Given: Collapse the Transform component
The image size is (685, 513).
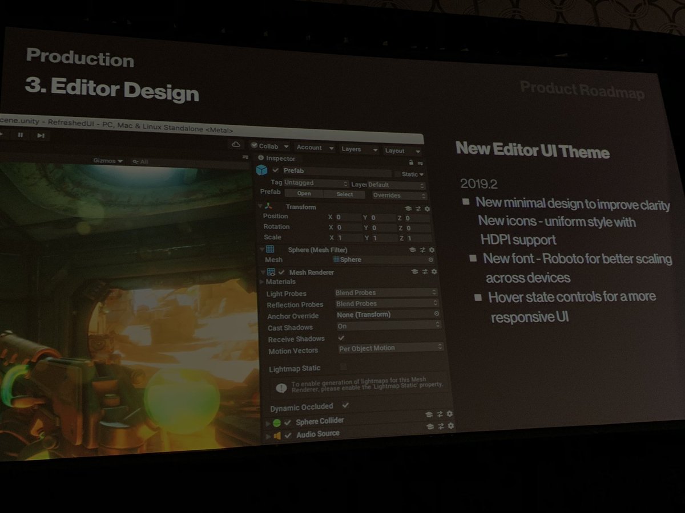Looking at the screenshot, I should tap(260, 206).
